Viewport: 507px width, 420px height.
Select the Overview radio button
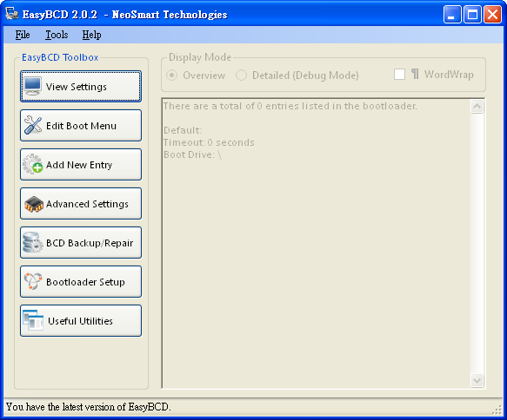[171, 75]
